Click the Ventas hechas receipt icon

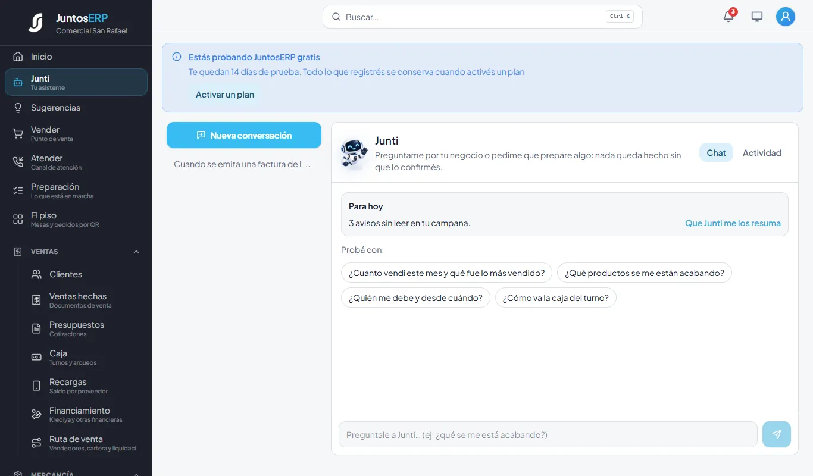point(36,300)
